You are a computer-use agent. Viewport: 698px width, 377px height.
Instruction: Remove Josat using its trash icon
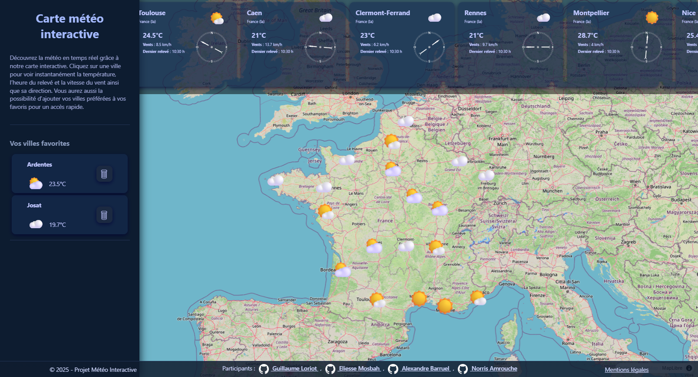pos(104,215)
